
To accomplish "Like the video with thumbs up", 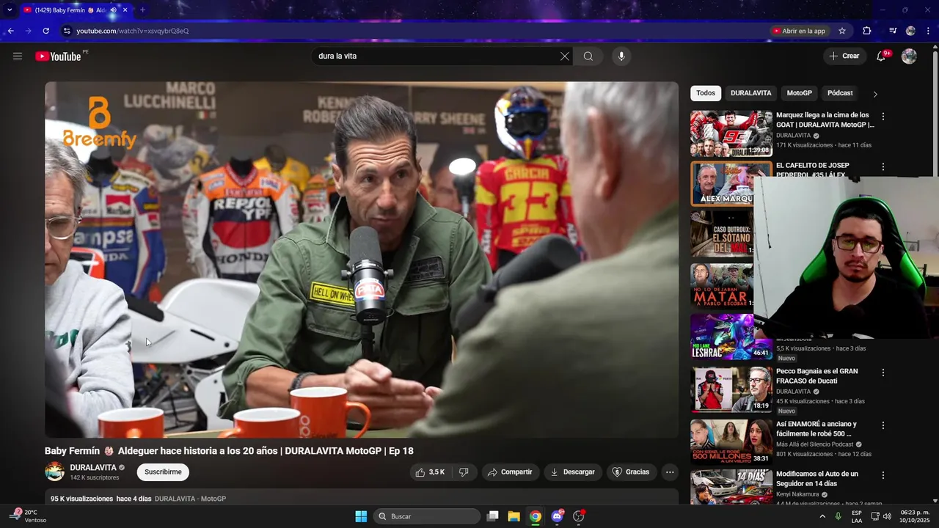I will (430, 472).
